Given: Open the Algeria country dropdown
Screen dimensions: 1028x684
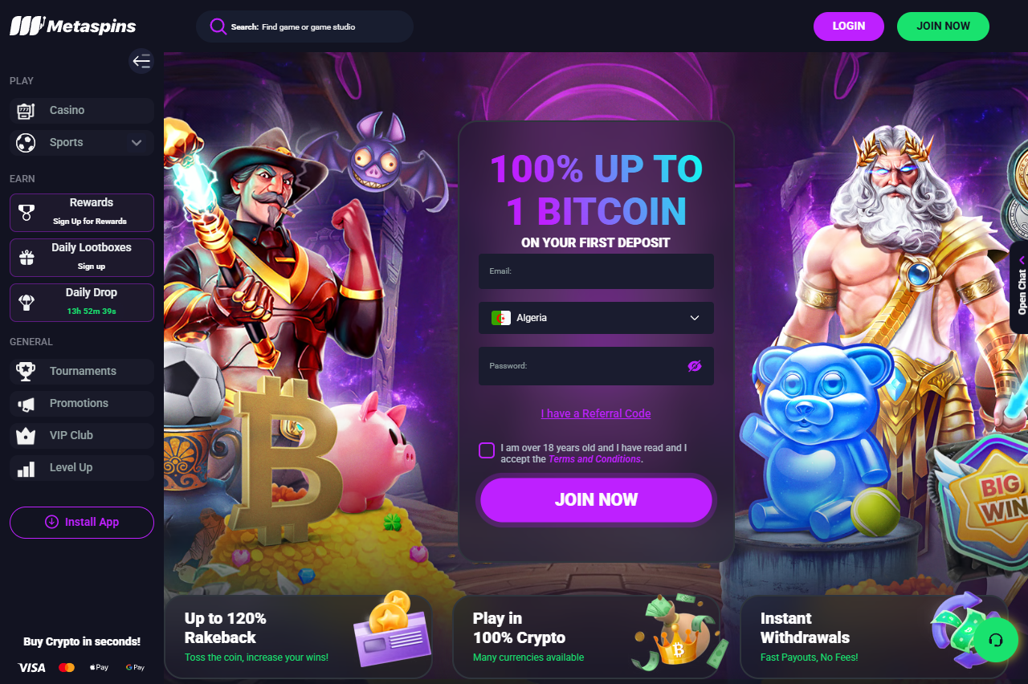Looking at the screenshot, I should (596, 318).
